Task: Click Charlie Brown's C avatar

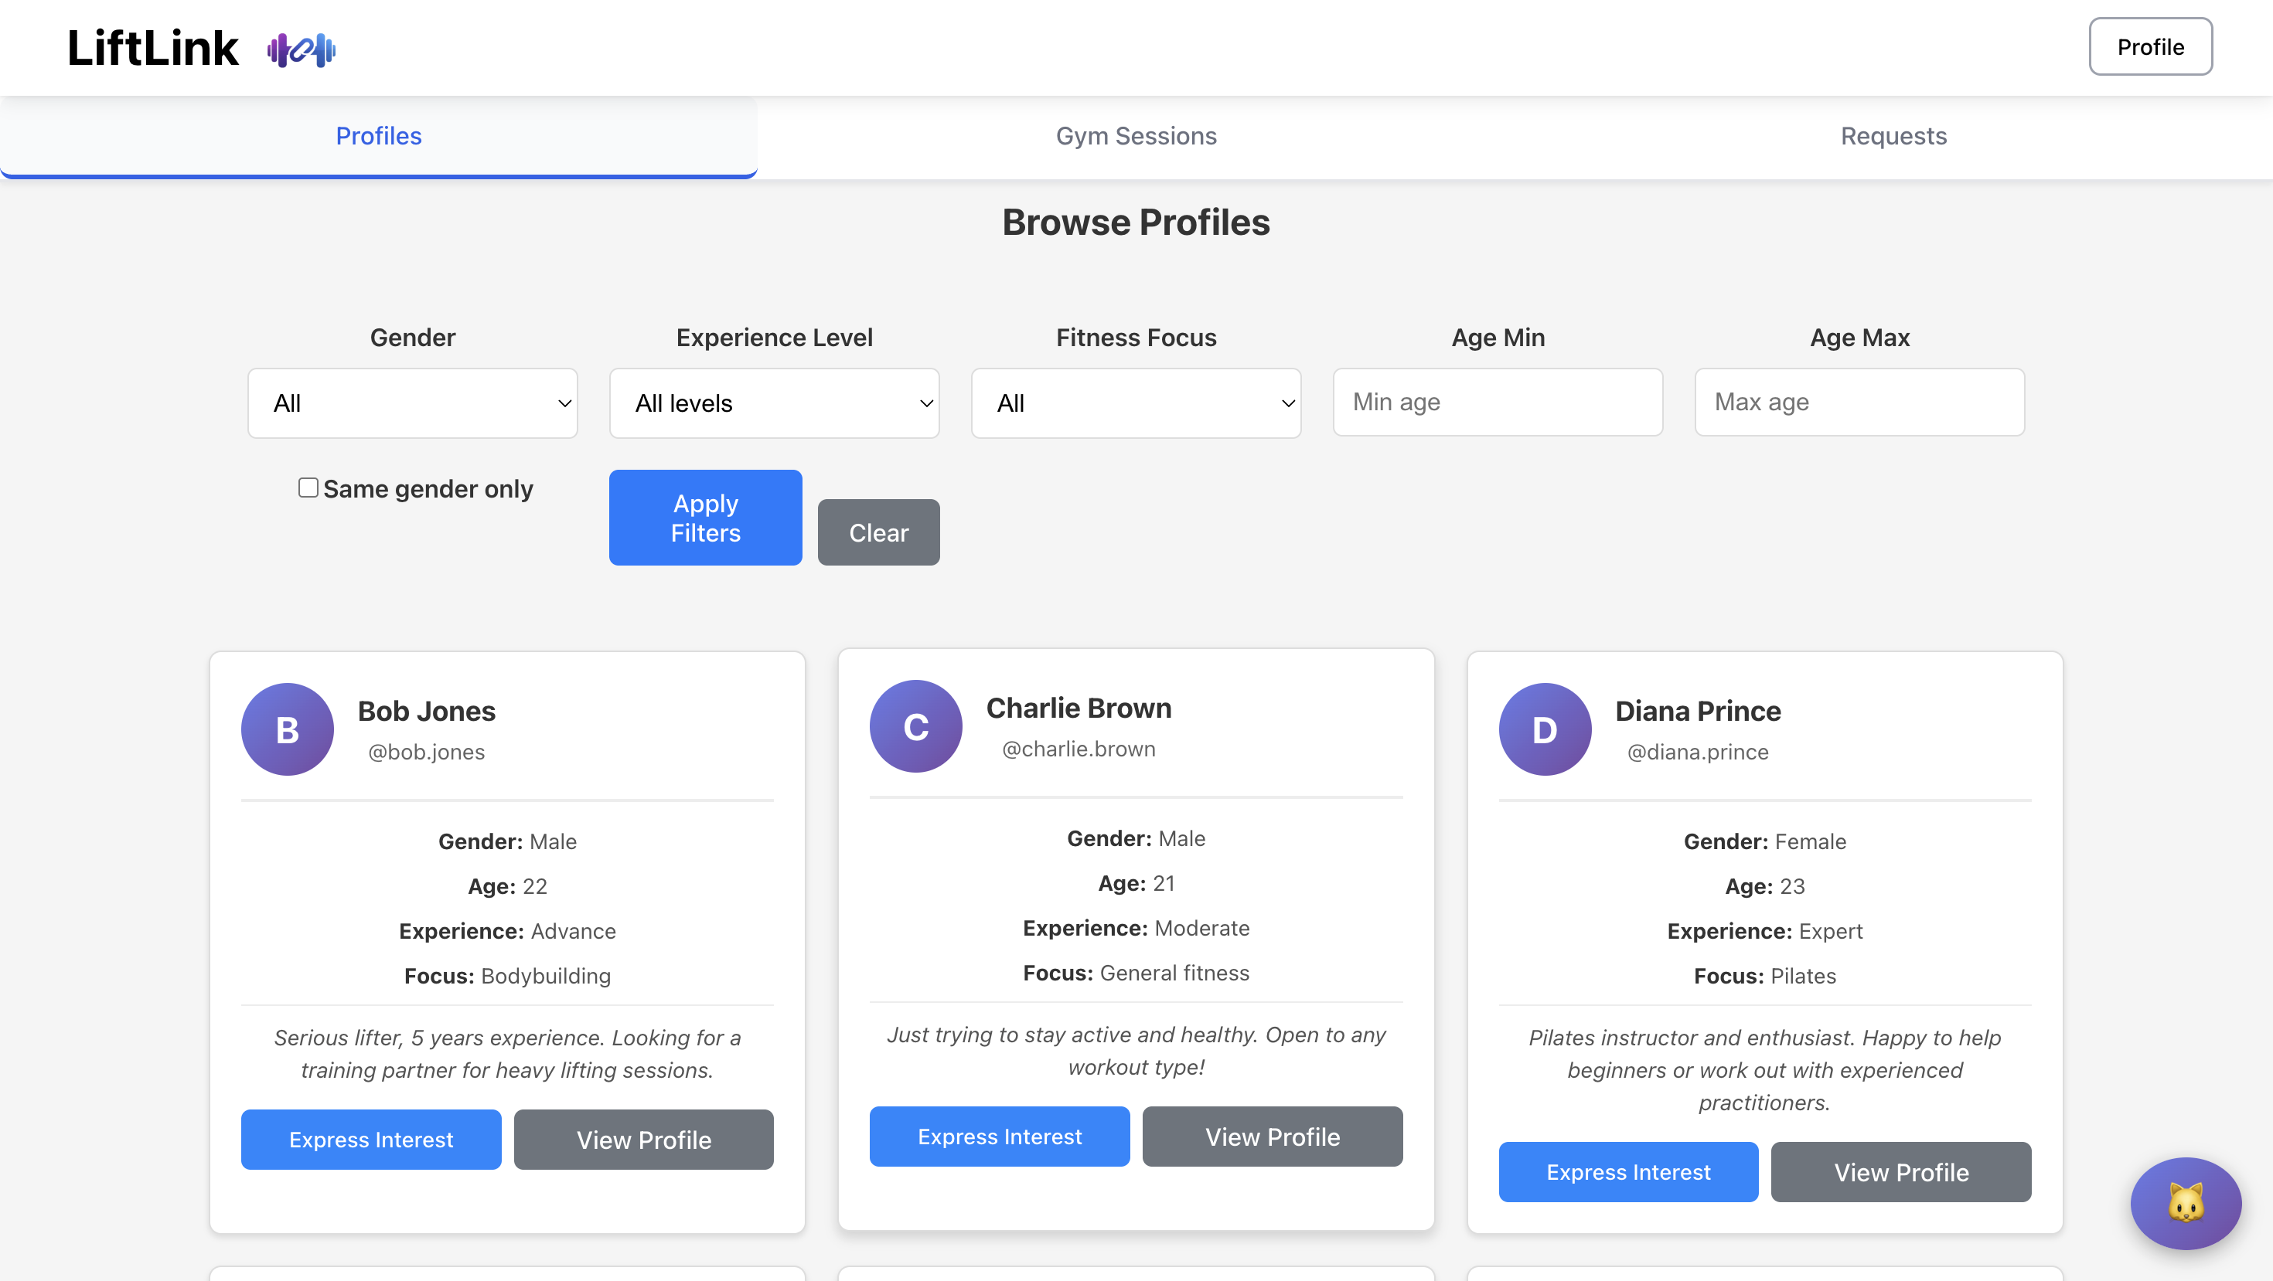Action: pos(915,725)
